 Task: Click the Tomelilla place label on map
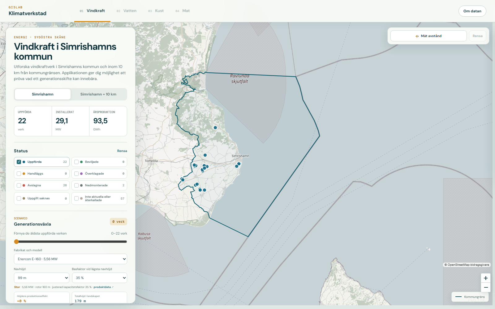(x=151, y=161)
